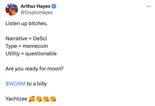155x106 pixels.
Task: Click the word questionable
Action: [41, 54]
